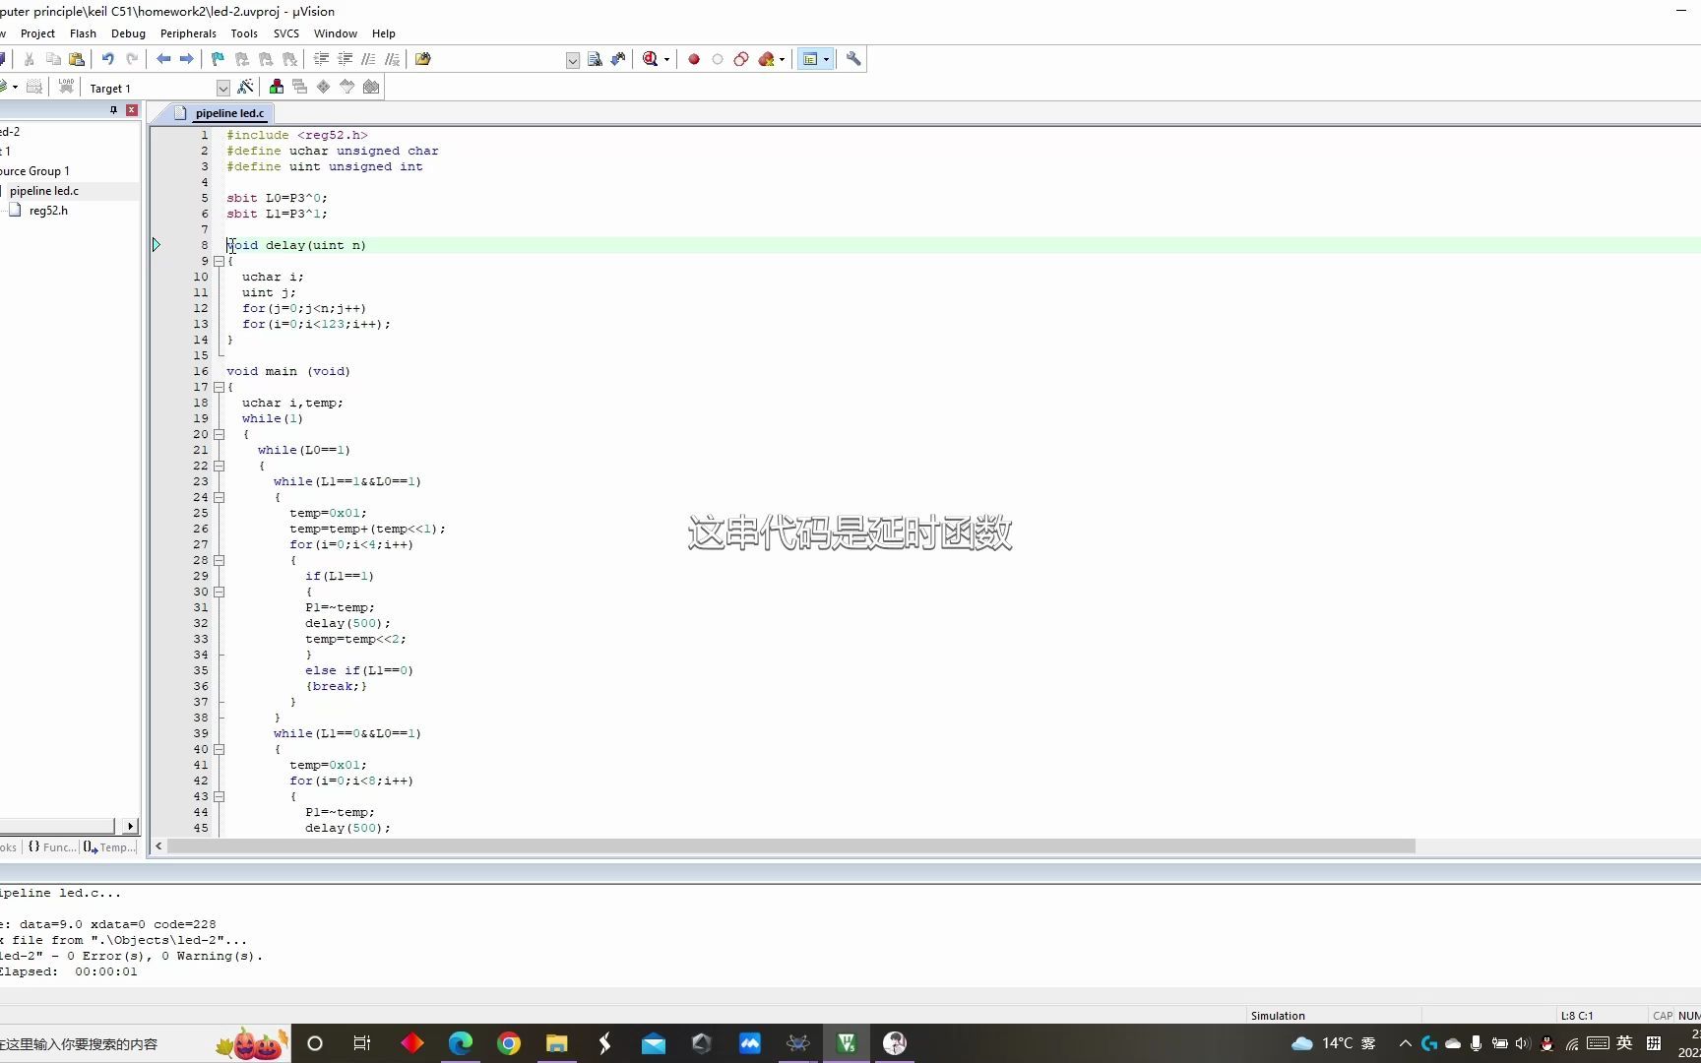Viewport: 1701px width, 1063px height.
Task: Open Manage Project Items icon
Action: pos(277,87)
